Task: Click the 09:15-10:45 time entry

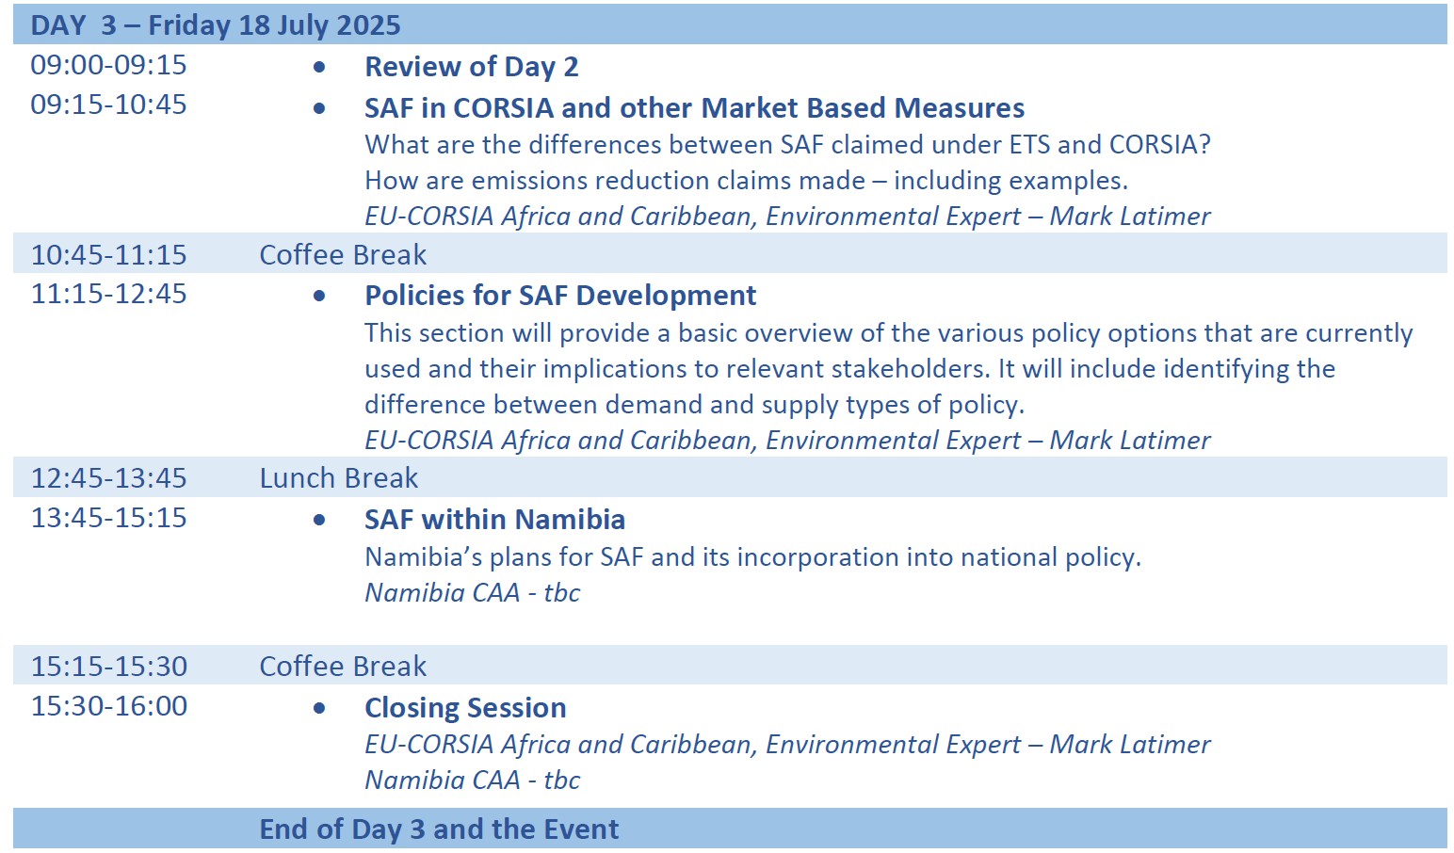Action: 108,105
